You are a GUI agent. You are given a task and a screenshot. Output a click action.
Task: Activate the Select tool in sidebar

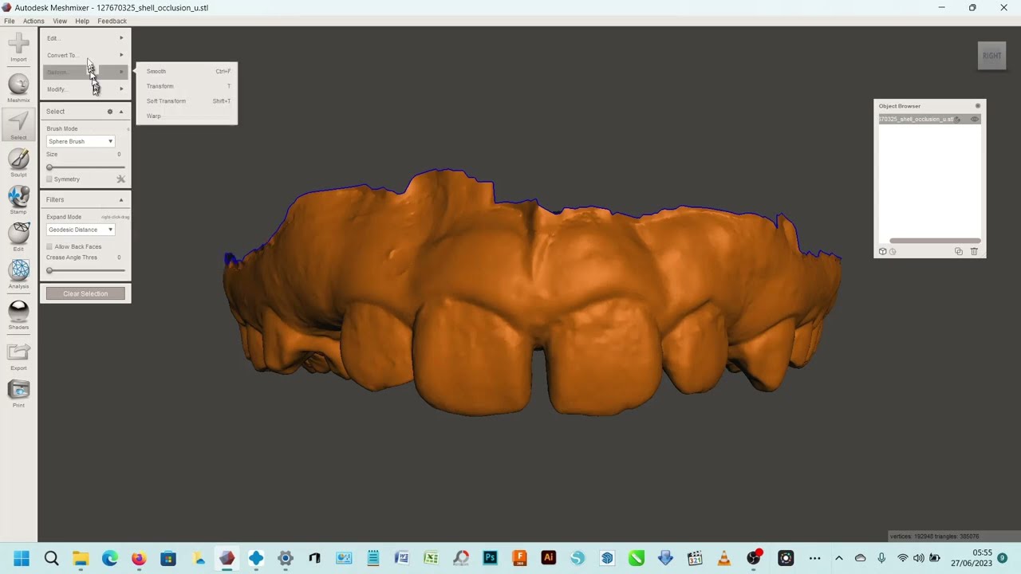(18, 124)
